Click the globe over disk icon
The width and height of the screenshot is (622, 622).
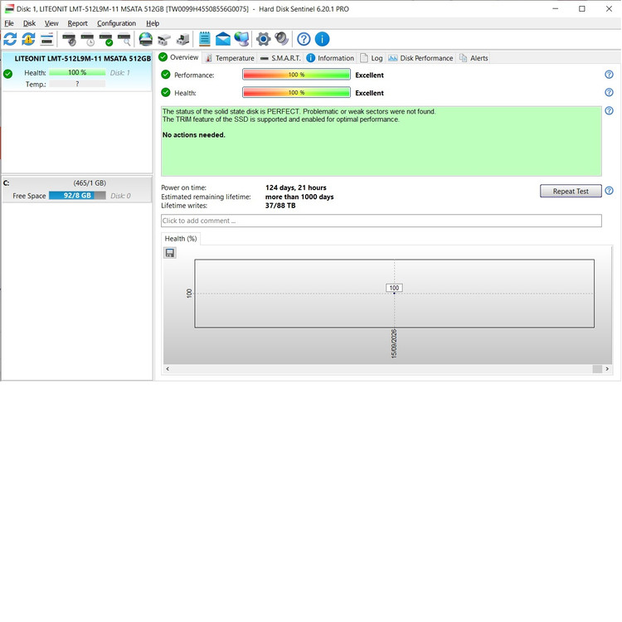click(146, 39)
